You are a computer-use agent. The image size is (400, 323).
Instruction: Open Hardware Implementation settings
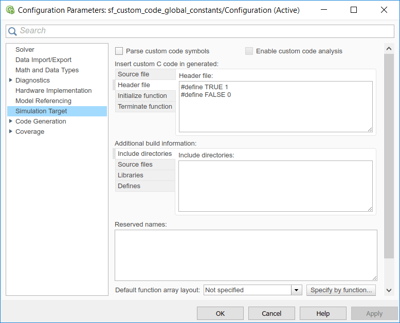53,90
